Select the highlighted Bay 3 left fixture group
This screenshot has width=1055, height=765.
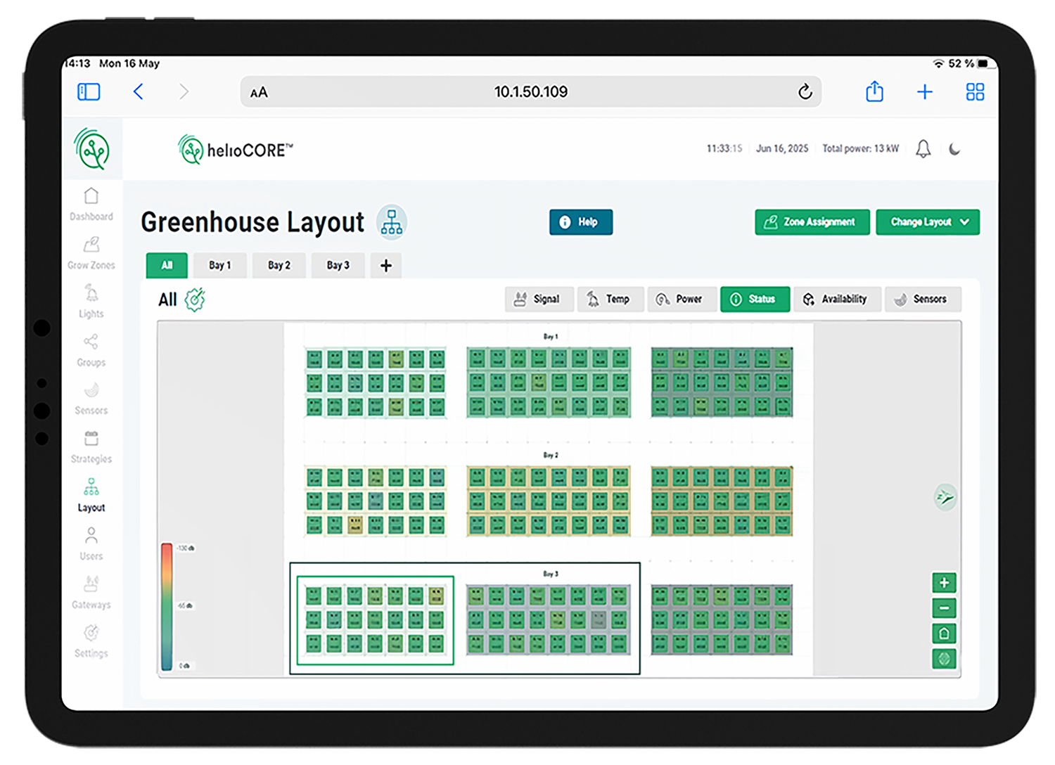click(x=376, y=620)
